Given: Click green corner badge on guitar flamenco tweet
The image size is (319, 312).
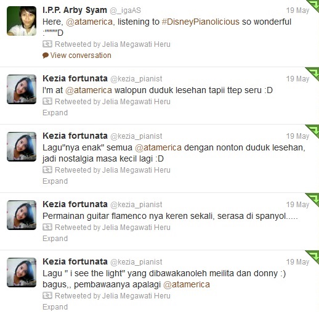Looking at the screenshot, I should point(312,200).
